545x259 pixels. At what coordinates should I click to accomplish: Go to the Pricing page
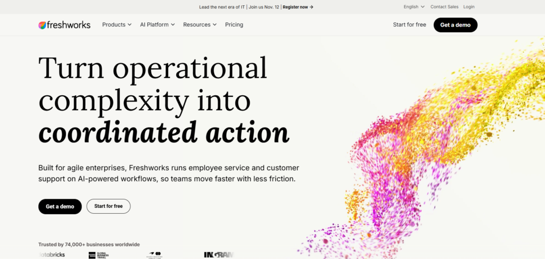[x=234, y=24]
